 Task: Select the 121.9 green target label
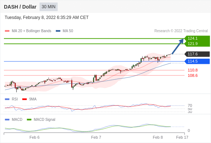coord(192,44)
